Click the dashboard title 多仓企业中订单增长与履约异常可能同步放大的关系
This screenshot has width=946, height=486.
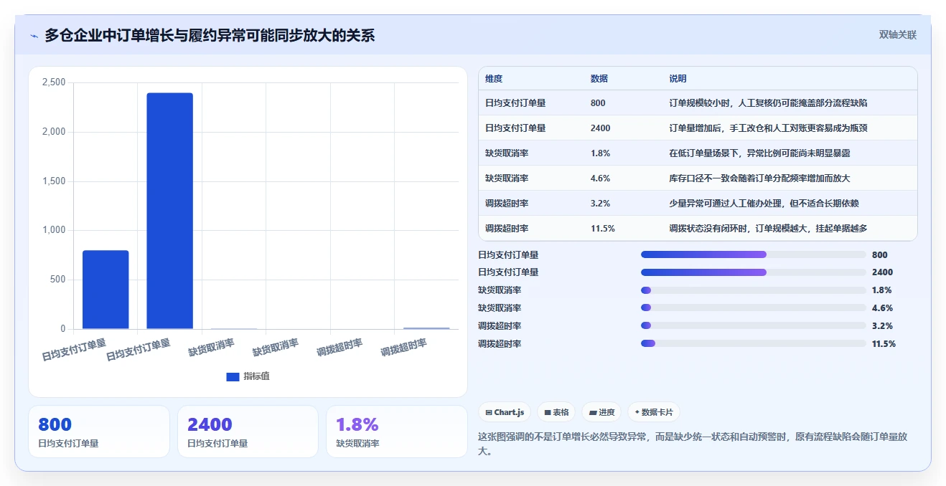click(x=210, y=35)
